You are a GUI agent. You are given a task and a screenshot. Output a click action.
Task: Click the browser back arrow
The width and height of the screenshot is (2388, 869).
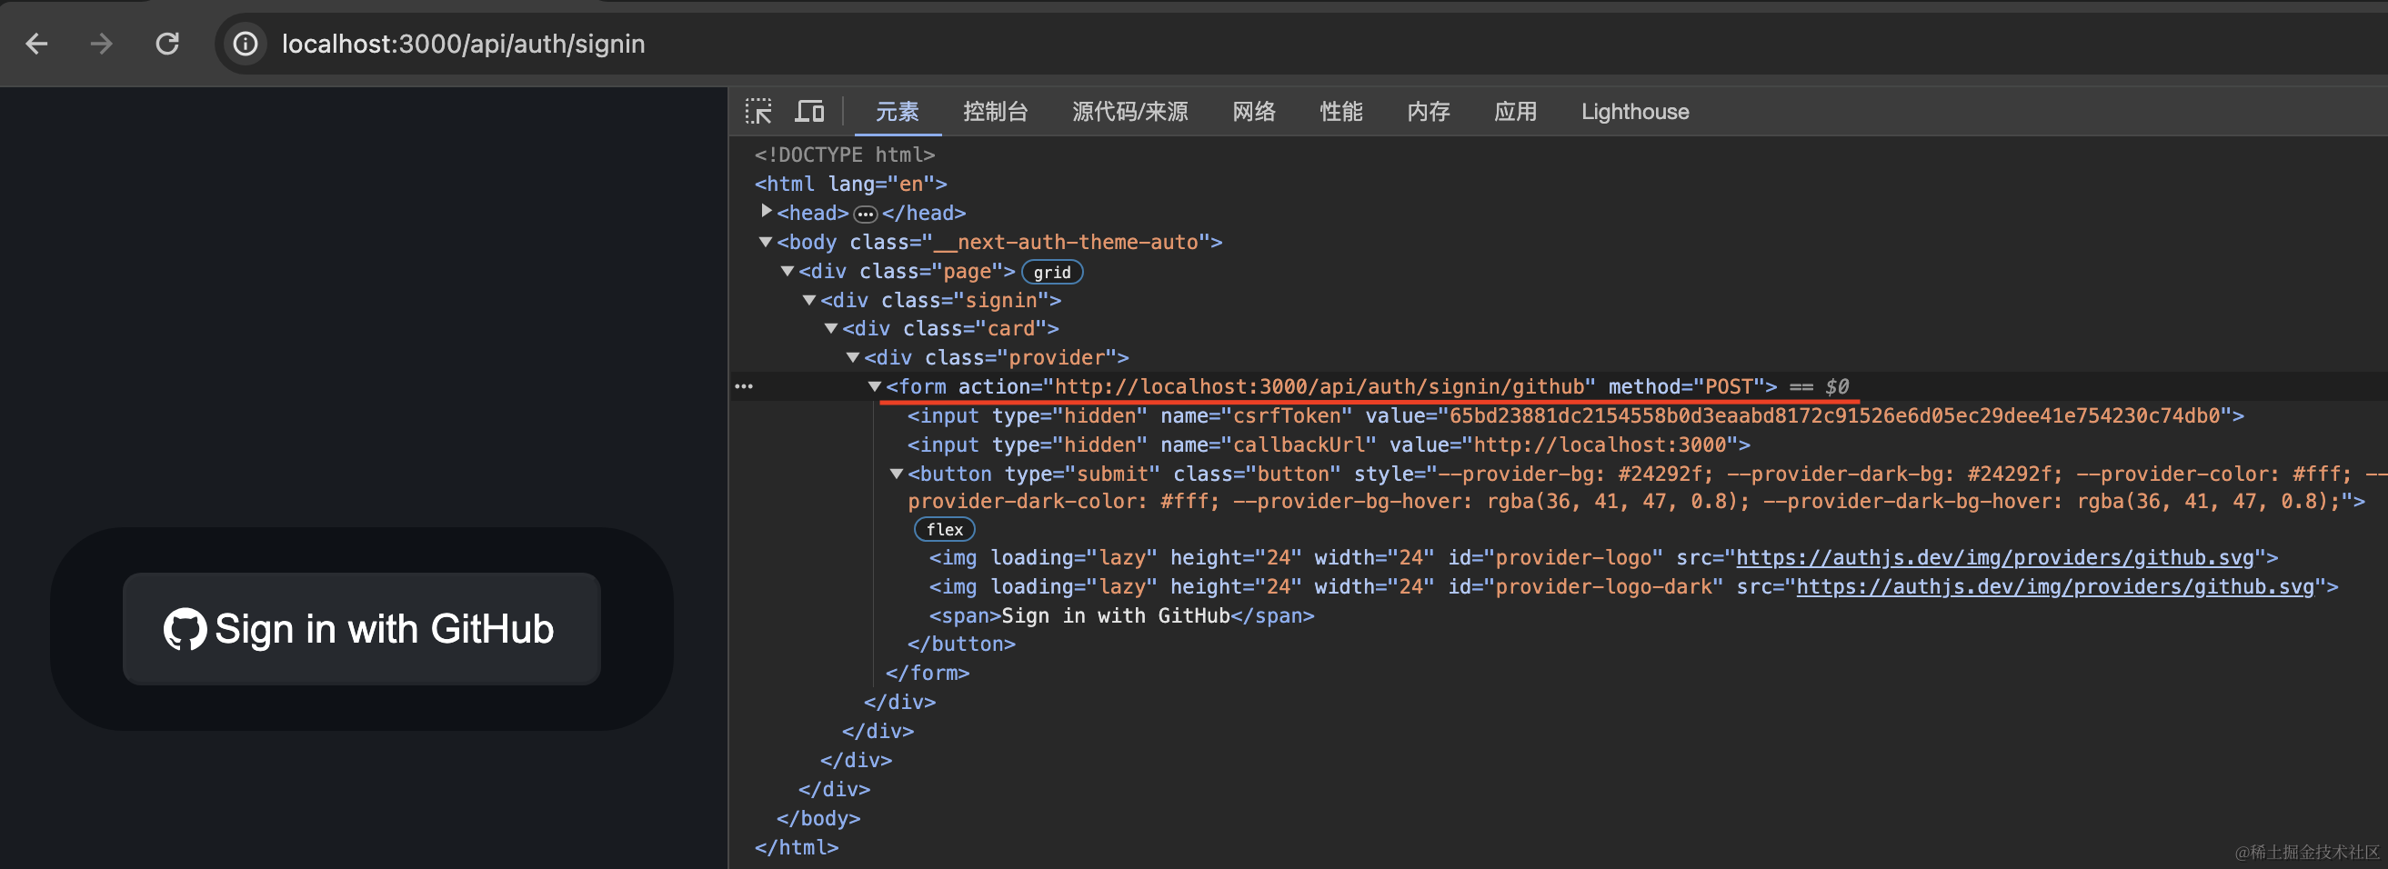click(37, 44)
